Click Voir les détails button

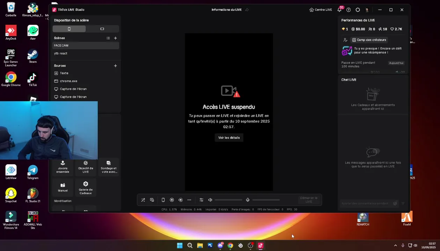click(229, 138)
